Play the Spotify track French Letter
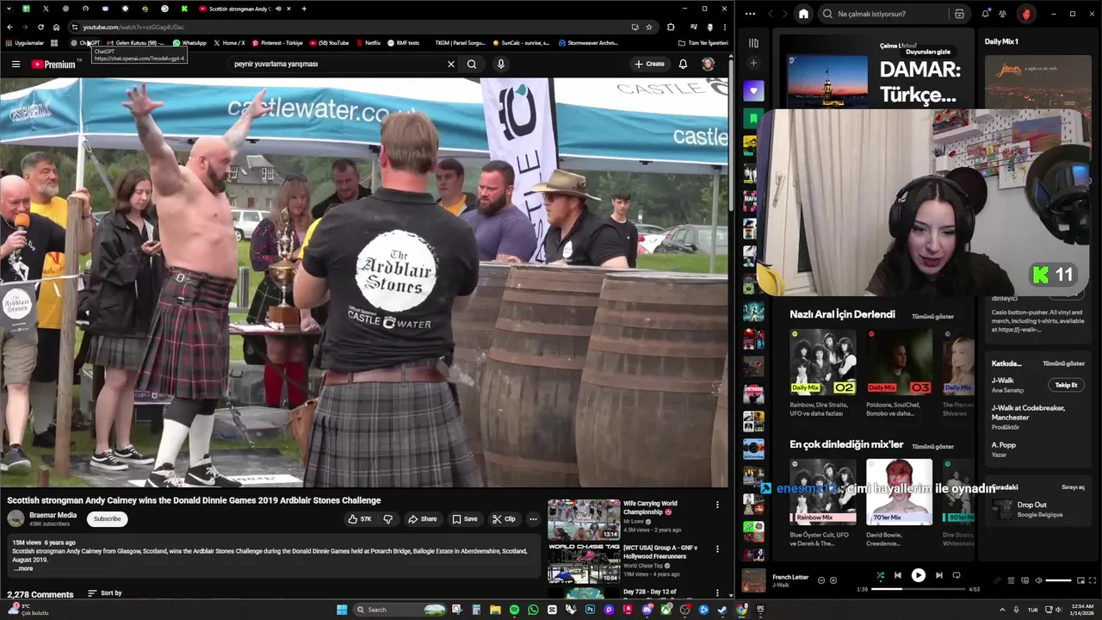The image size is (1102, 620). click(919, 575)
